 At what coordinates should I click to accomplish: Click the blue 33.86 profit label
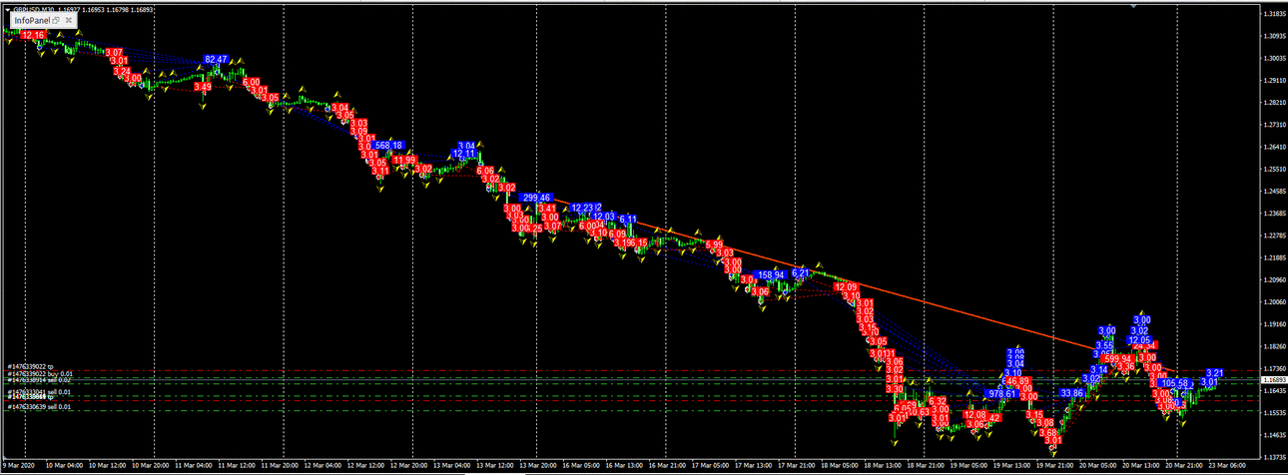point(1072,393)
